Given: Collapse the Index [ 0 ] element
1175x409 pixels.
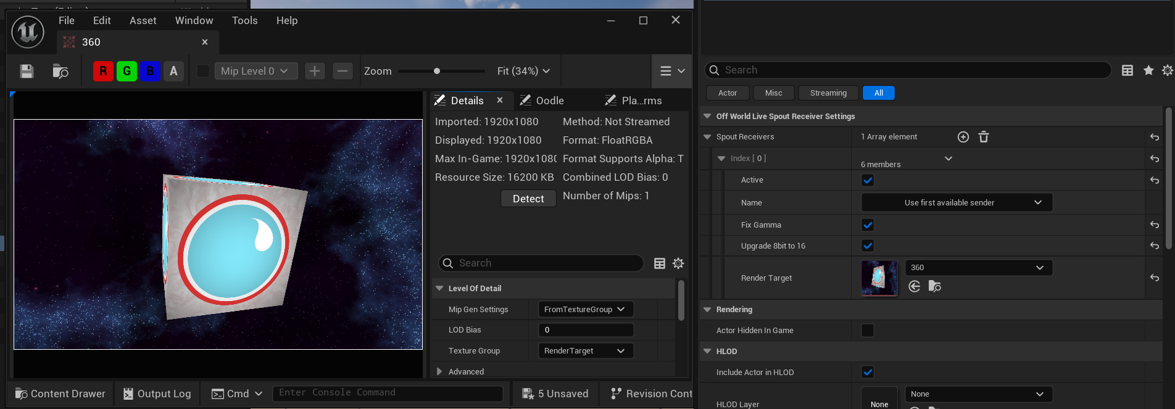Looking at the screenshot, I should (x=721, y=159).
